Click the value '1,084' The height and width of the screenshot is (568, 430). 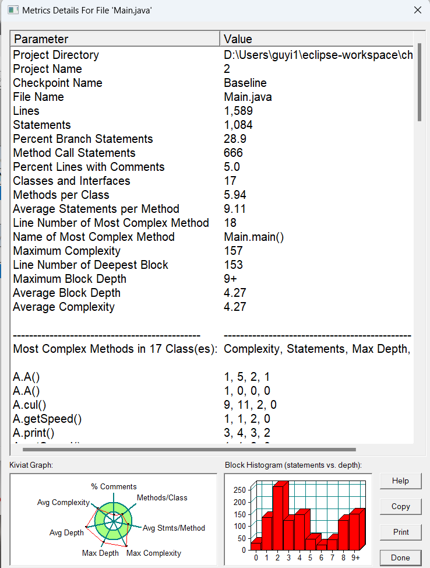point(238,125)
